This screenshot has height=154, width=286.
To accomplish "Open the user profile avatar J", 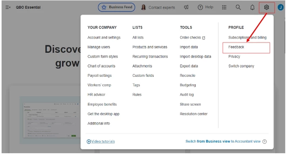I will (x=280, y=8).
